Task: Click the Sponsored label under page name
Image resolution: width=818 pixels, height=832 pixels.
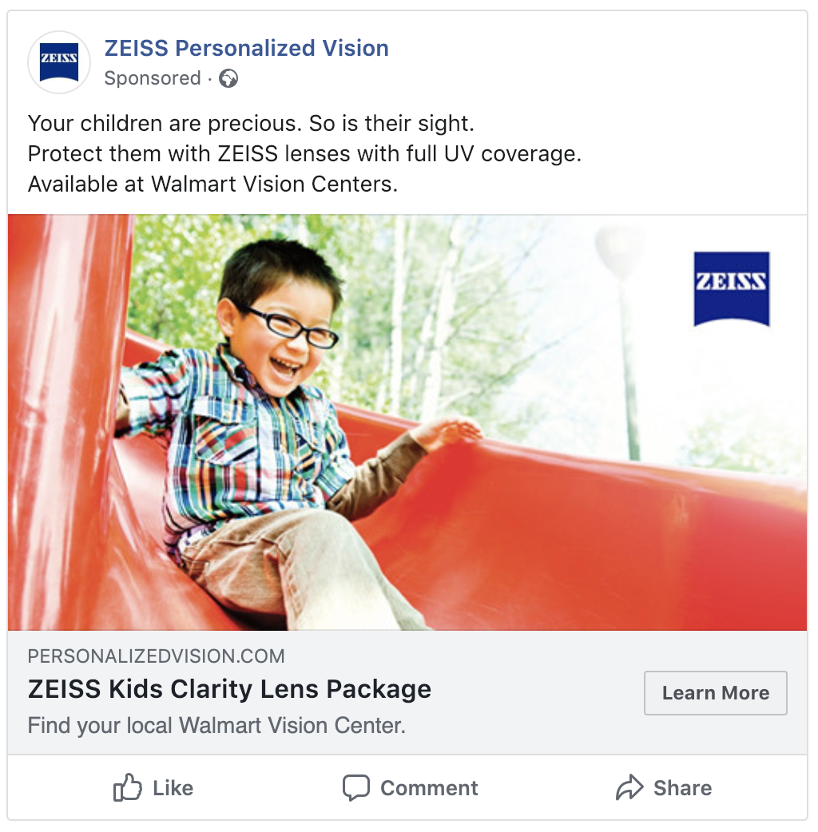Action: pyautogui.click(x=153, y=78)
